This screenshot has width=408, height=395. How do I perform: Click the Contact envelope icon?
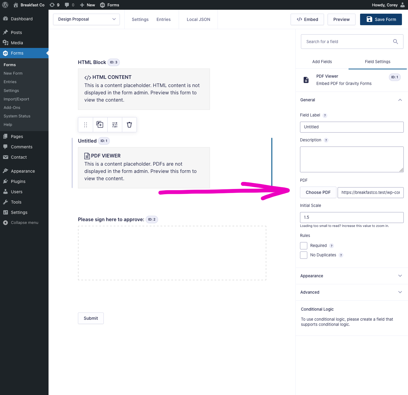pyautogui.click(x=5, y=157)
